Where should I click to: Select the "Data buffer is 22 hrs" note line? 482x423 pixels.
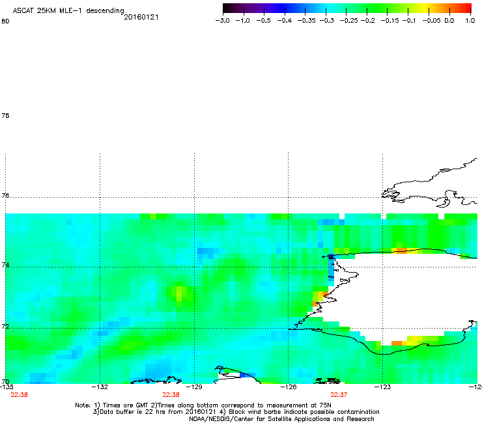point(236,412)
